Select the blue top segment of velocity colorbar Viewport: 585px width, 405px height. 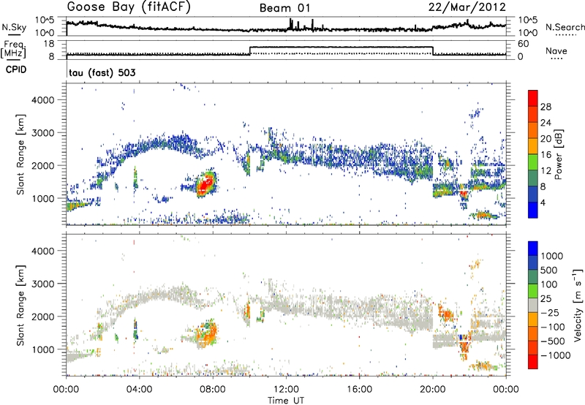coord(533,249)
